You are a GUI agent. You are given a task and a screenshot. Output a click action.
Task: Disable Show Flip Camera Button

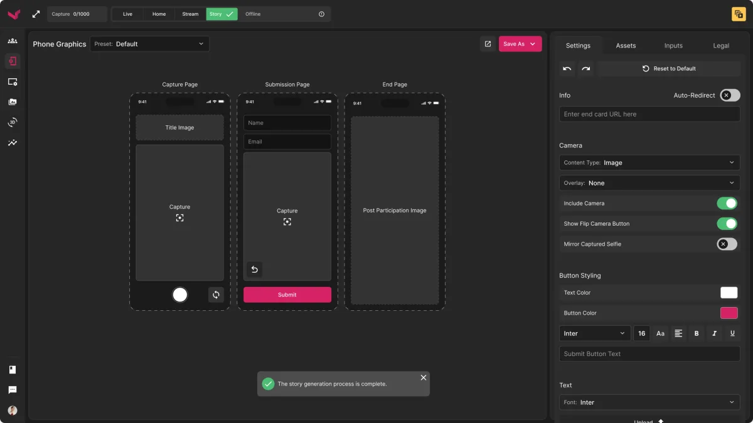(727, 224)
